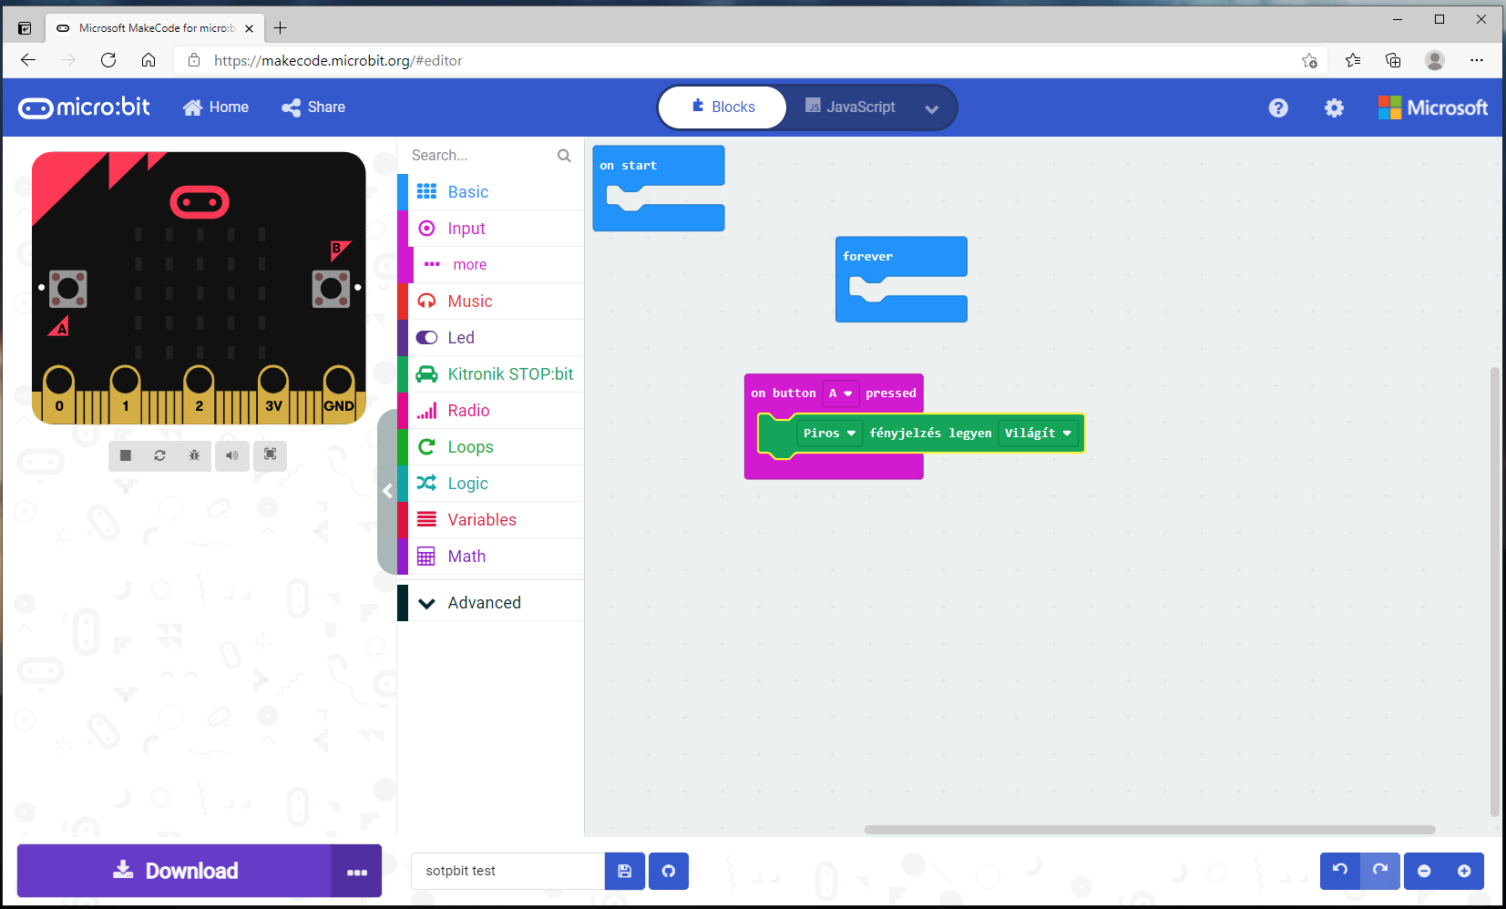The height and width of the screenshot is (909, 1506).
Task: Open MakeCode settings gear
Action: [x=1334, y=107]
